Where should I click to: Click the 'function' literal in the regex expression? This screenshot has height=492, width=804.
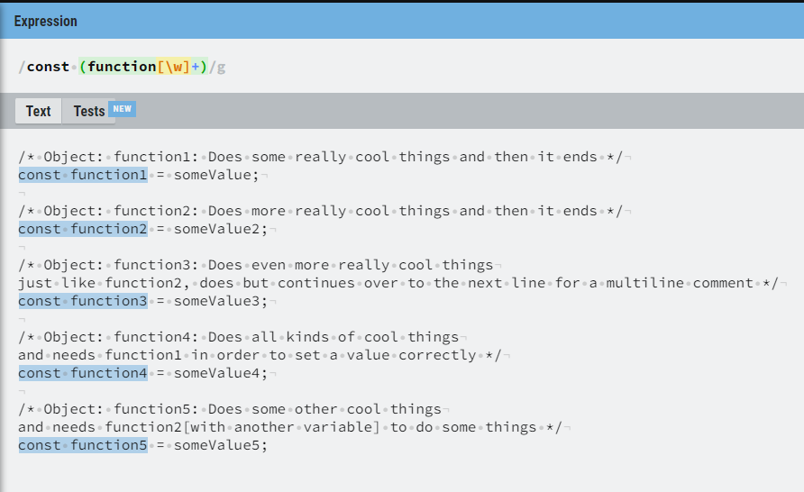(122, 67)
